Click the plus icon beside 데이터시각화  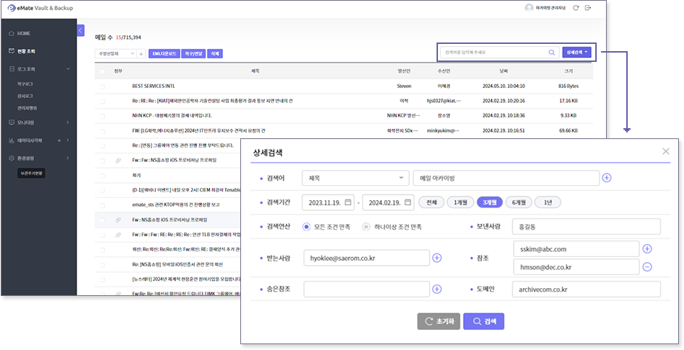click(x=59, y=140)
